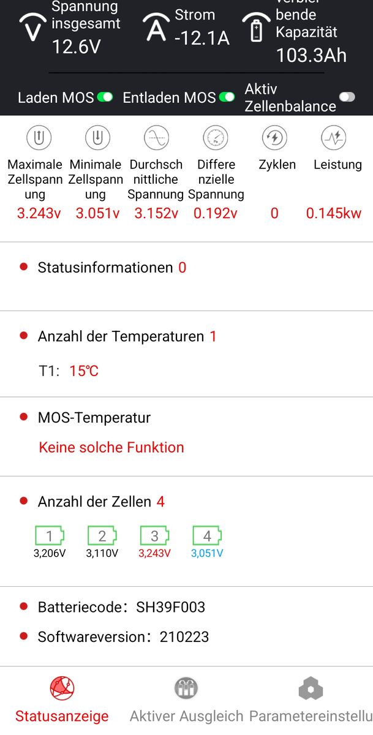Image resolution: width=373 pixels, height=735 pixels.
Task: Tap the Zyklen lightning cycle icon
Action: pos(274,138)
